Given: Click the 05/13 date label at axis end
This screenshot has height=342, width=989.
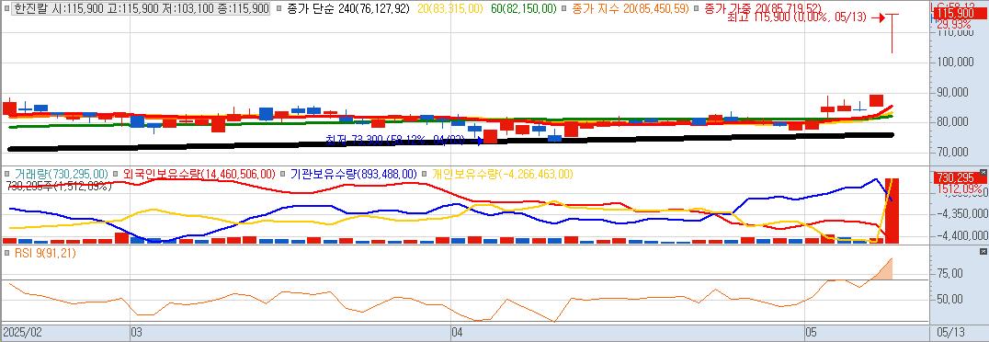Looking at the screenshot, I should pyautogui.click(x=951, y=331).
